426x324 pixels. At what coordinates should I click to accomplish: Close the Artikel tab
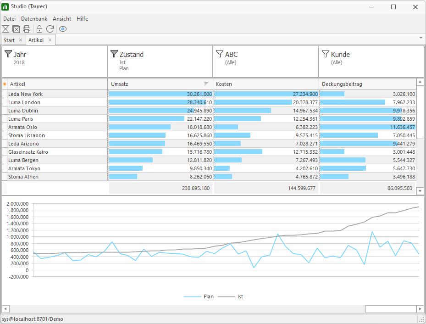(x=50, y=40)
